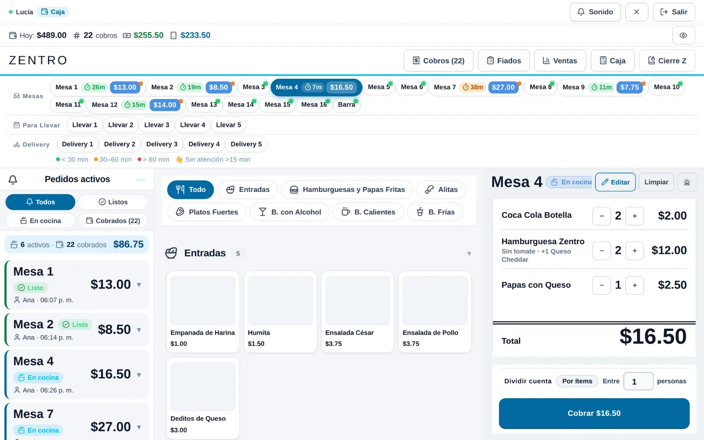Screen dimensions: 704x440
Task: Switch to the En cocina filter tab
Action: [40, 221]
